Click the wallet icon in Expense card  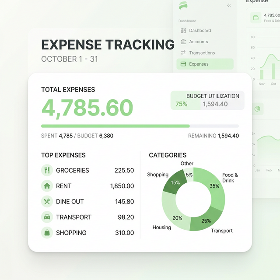pyautogui.click(x=256, y=18)
